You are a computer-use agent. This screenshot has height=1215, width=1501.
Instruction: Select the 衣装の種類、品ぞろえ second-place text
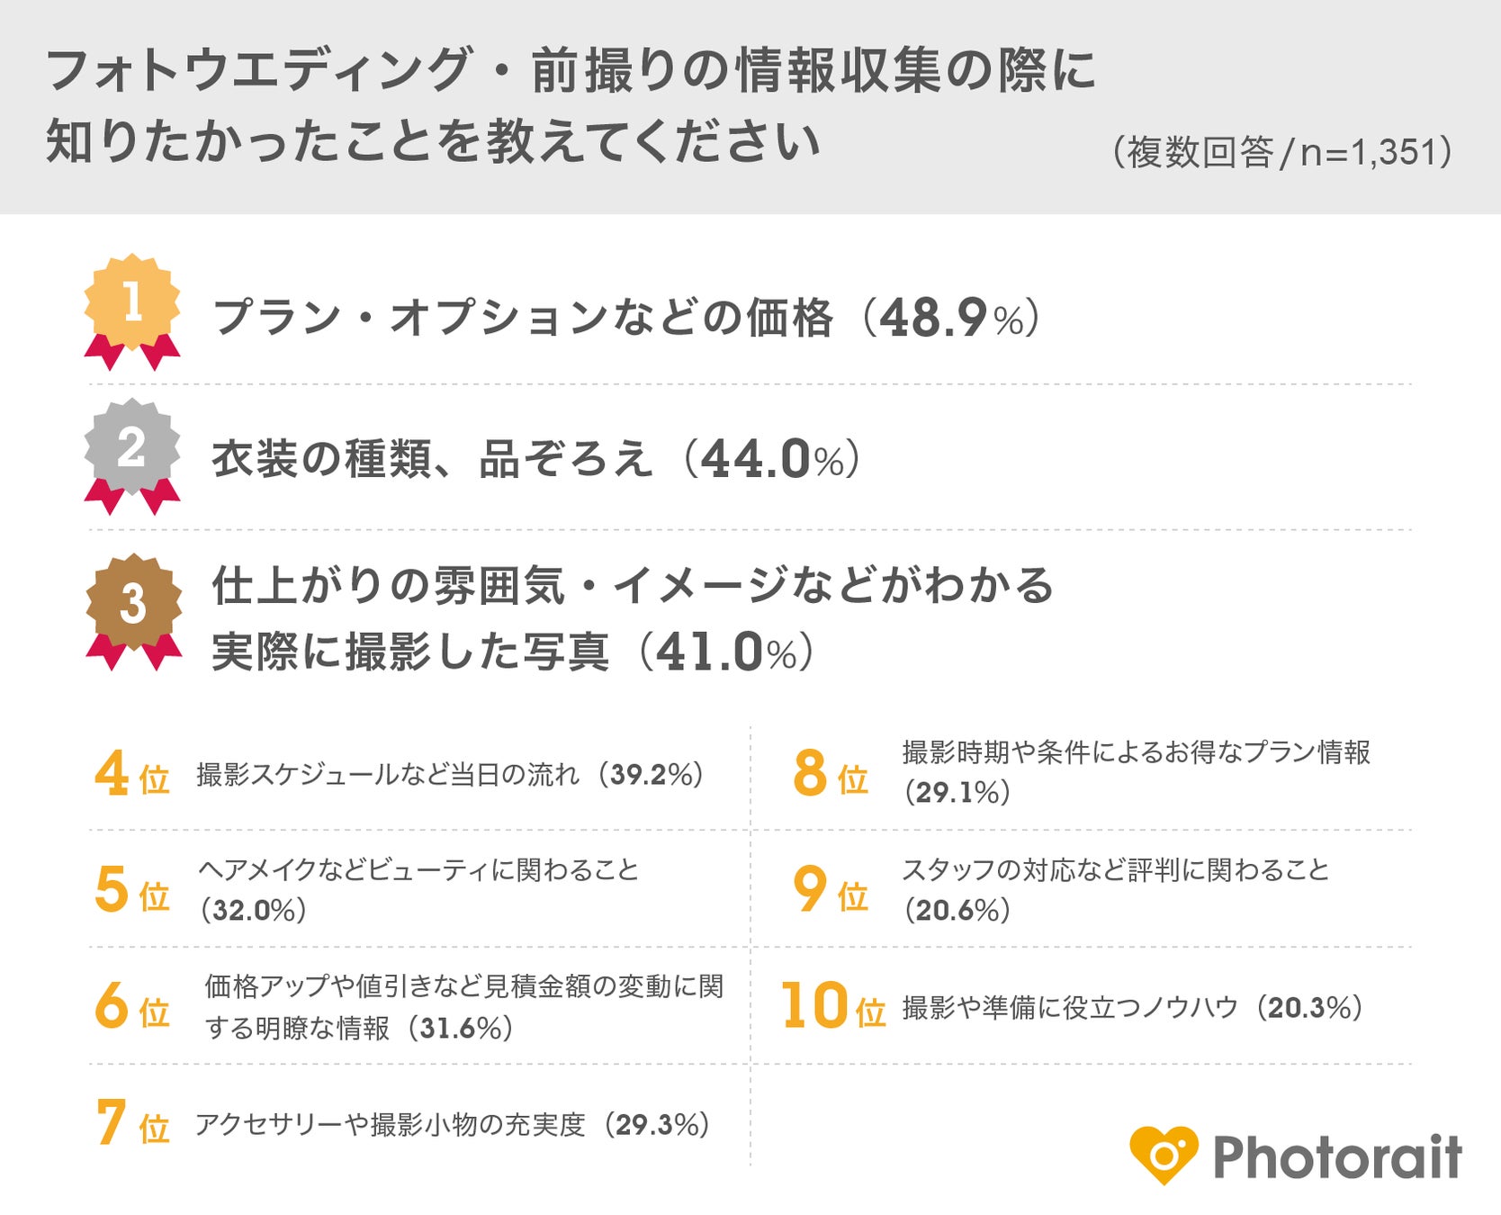click(x=431, y=459)
